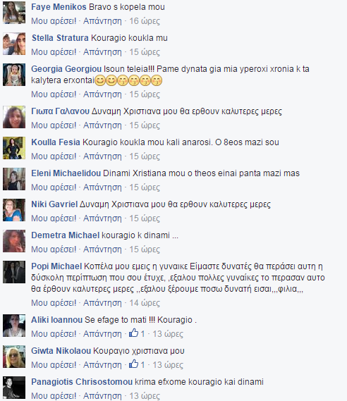Viewport: 347px width, 401px height.
Task: Click Panagiotis Chrisostomou's profile picture
Action: pyautogui.click(x=14, y=388)
